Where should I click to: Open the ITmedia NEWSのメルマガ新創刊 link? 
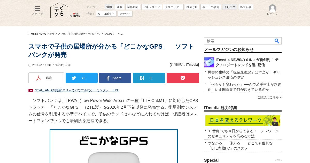tap(247, 62)
